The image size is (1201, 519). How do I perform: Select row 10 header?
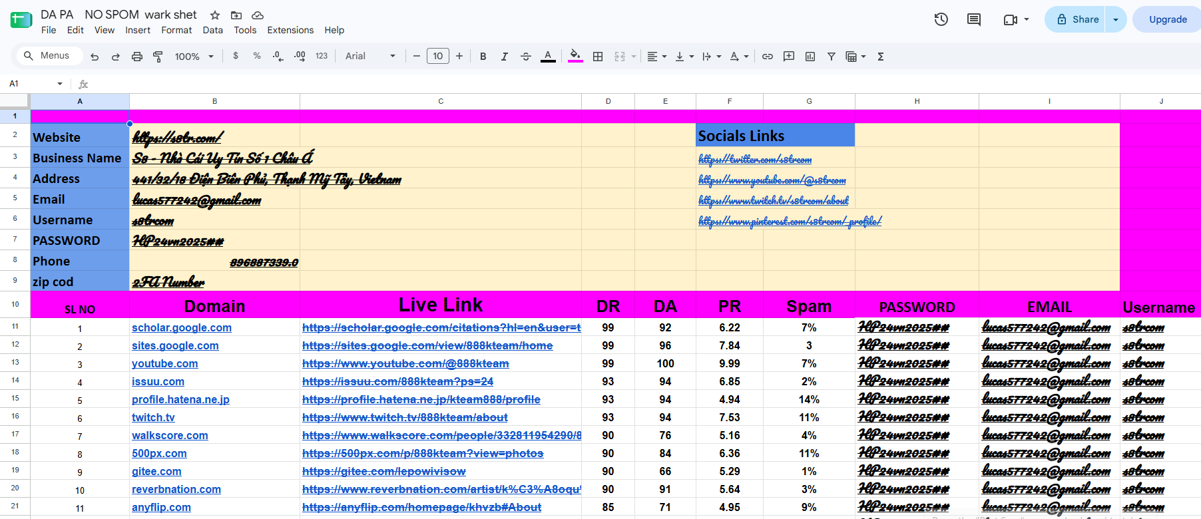pos(15,304)
